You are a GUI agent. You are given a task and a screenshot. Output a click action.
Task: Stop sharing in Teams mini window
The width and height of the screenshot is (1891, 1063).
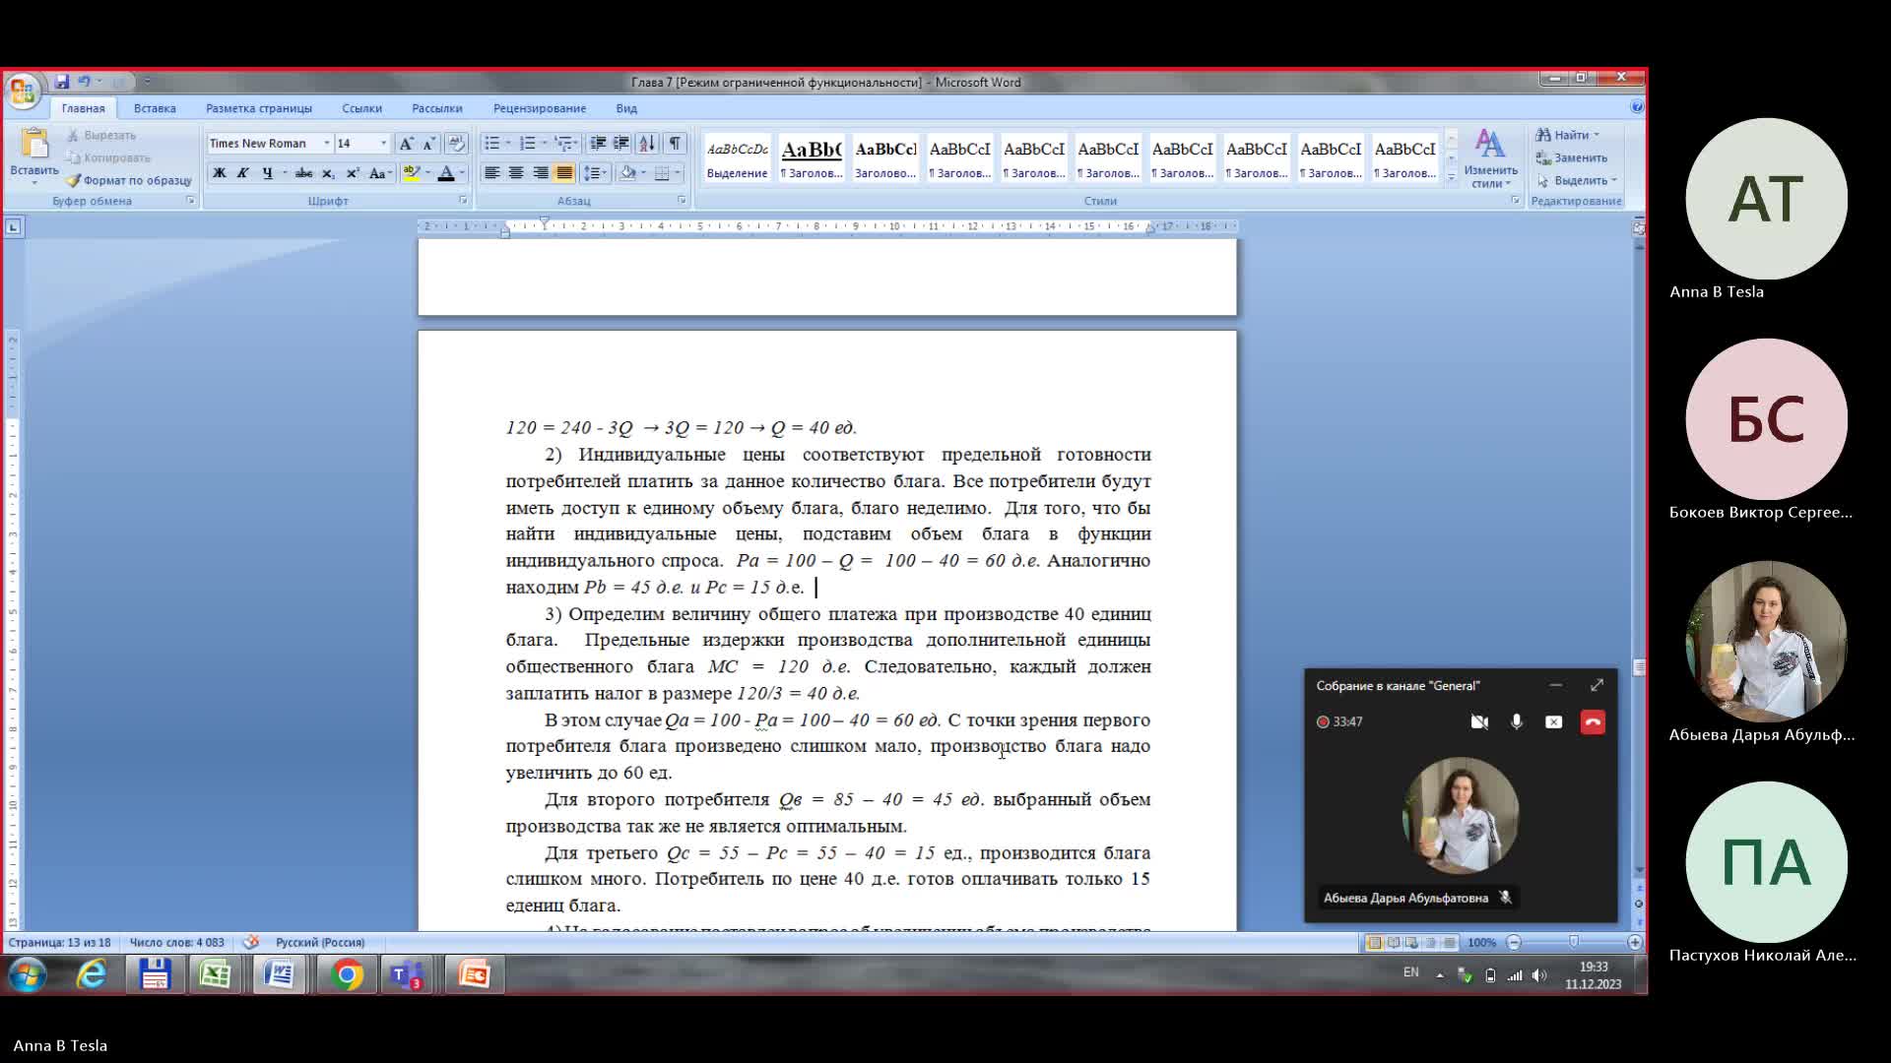pyautogui.click(x=1553, y=722)
